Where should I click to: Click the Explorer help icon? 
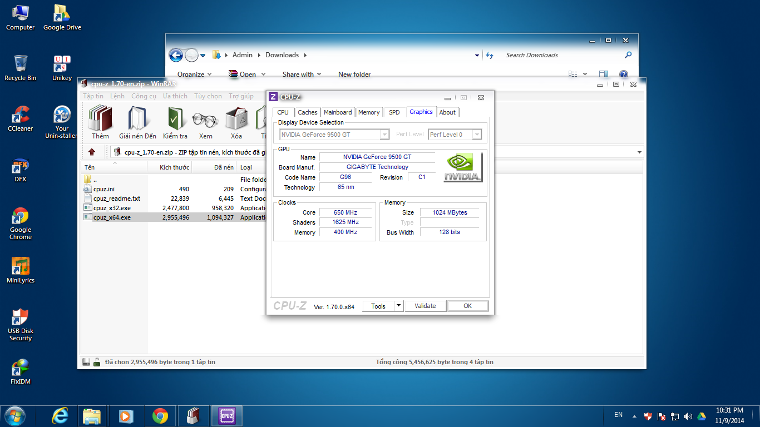tap(623, 74)
